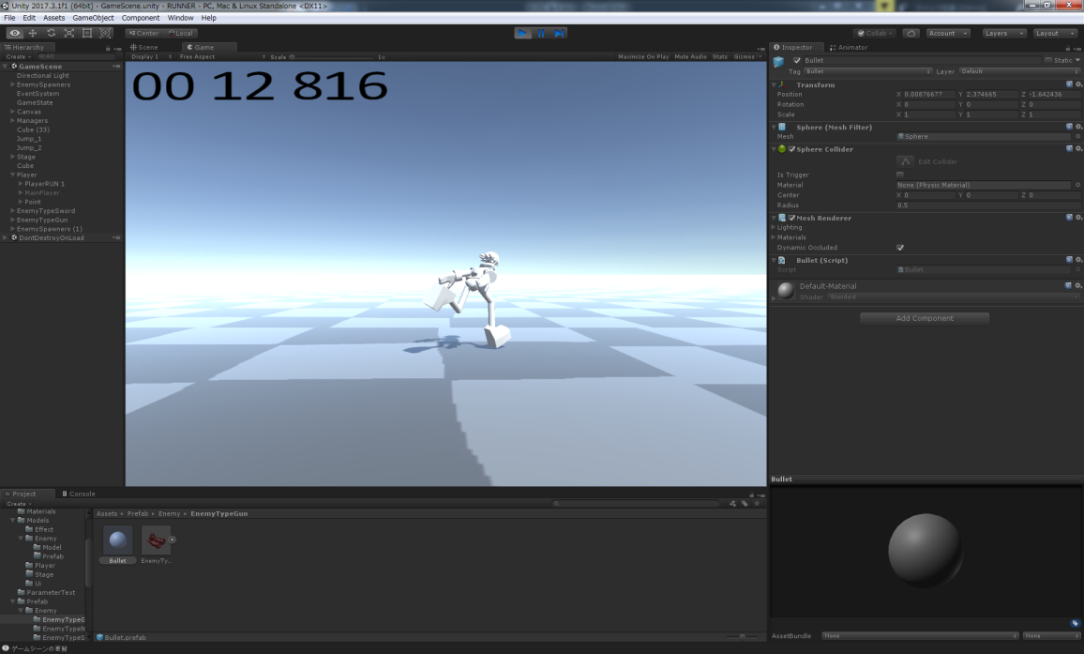Click the Edit Collider button
Image resolution: width=1084 pixels, height=654 pixels.
pos(905,161)
